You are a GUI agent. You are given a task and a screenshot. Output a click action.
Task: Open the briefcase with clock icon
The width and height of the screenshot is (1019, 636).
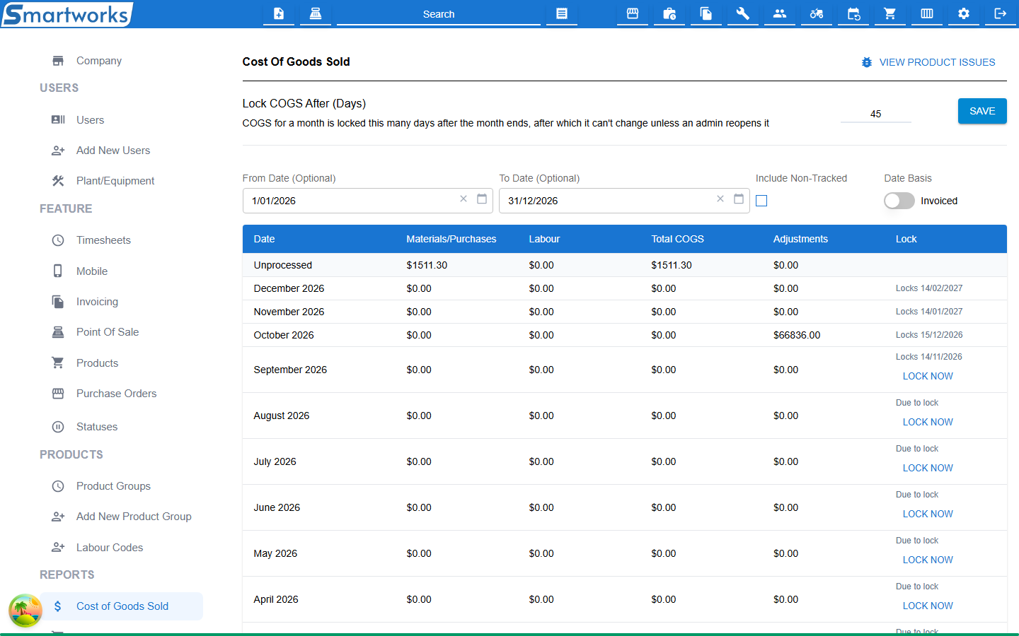tap(669, 13)
